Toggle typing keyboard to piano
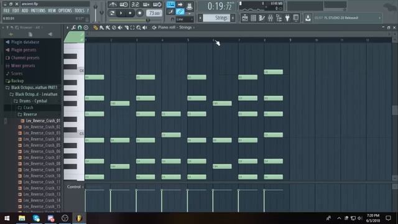The height and width of the screenshot is (224, 398). pos(171,4)
